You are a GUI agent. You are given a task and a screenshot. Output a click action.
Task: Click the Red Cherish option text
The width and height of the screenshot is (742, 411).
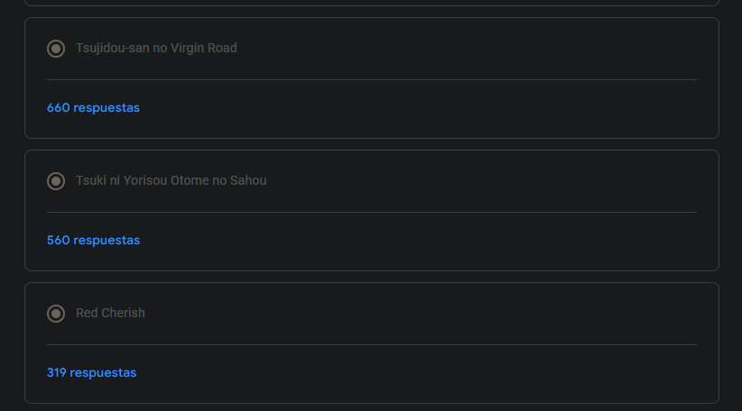click(x=110, y=314)
